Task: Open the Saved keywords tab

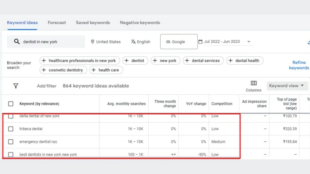Action: (93, 23)
